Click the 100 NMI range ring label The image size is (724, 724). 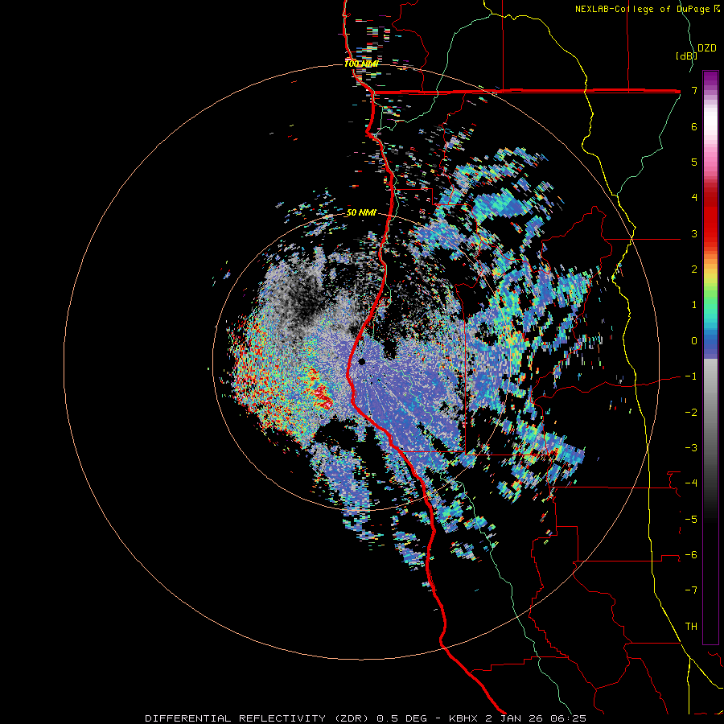pyautogui.click(x=361, y=64)
